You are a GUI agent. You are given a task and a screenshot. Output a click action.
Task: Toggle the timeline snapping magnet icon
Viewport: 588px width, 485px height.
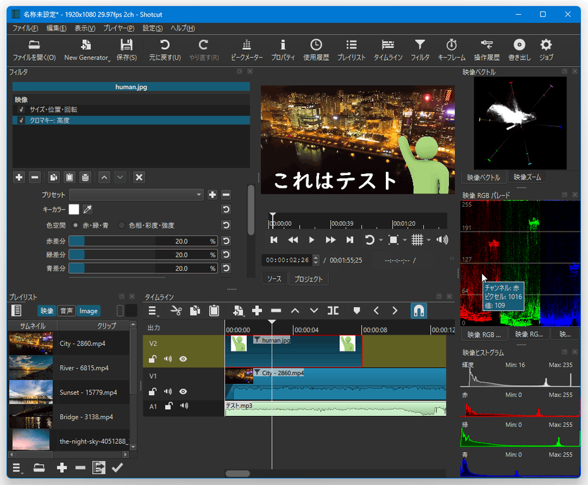(419, 311)
